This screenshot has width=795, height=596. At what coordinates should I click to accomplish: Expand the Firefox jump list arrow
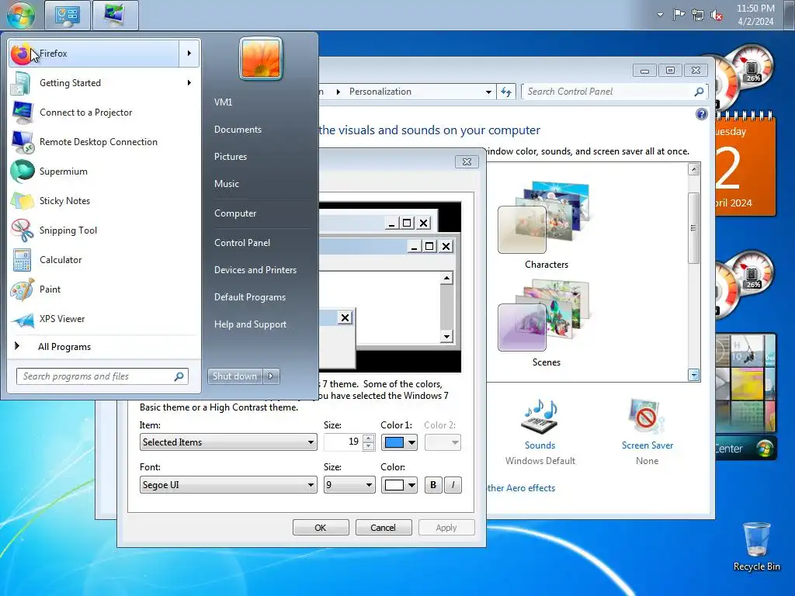point(189,54)
